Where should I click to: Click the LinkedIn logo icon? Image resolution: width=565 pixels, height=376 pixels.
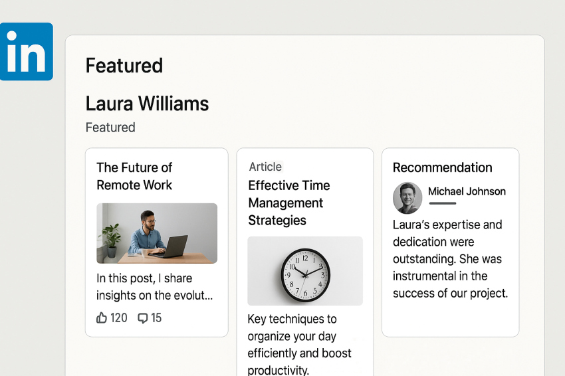[27, 51]
